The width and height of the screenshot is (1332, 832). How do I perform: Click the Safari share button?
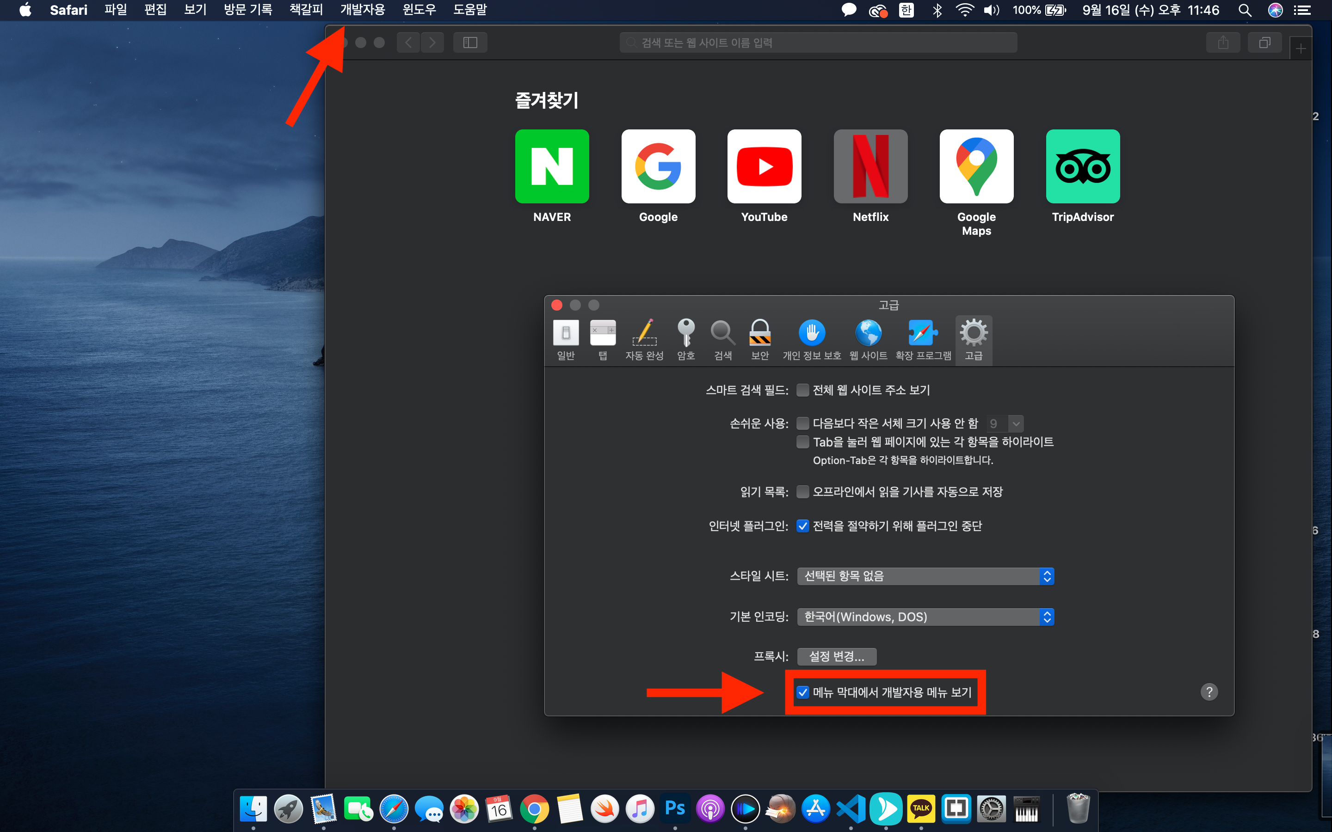(1222, 43)
